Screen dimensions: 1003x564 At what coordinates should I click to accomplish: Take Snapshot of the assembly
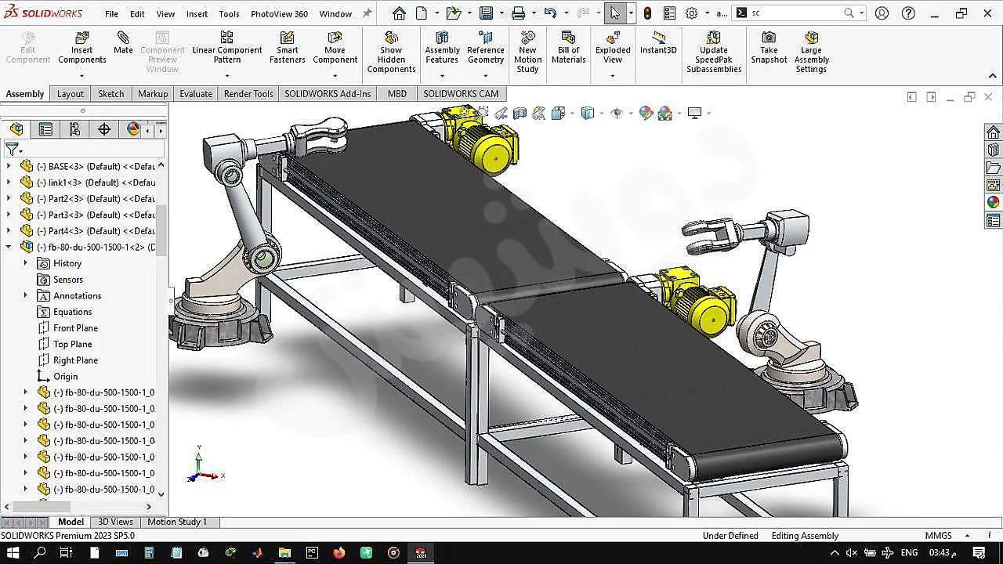coord(769,49)
